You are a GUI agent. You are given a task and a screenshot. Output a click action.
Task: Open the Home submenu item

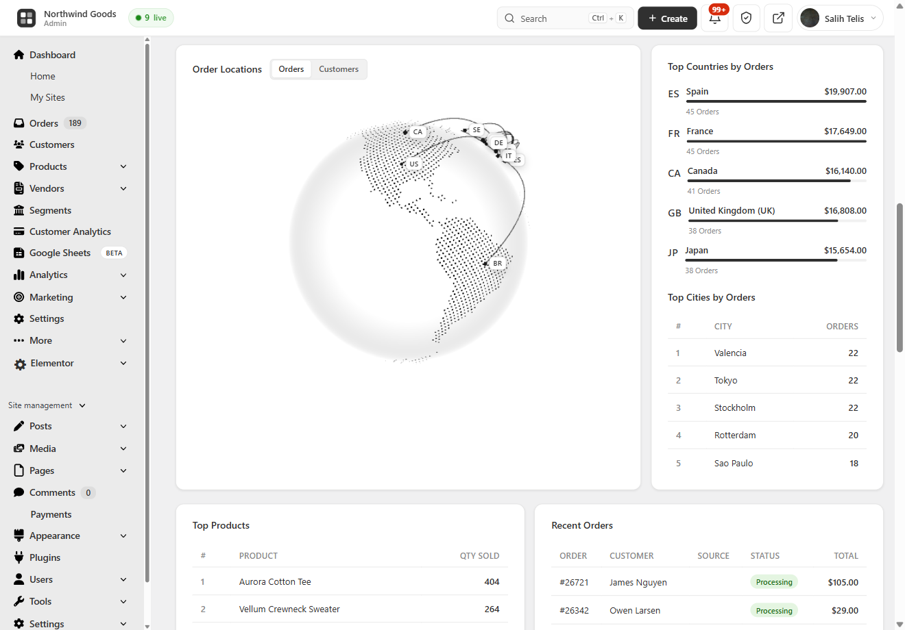43,76
